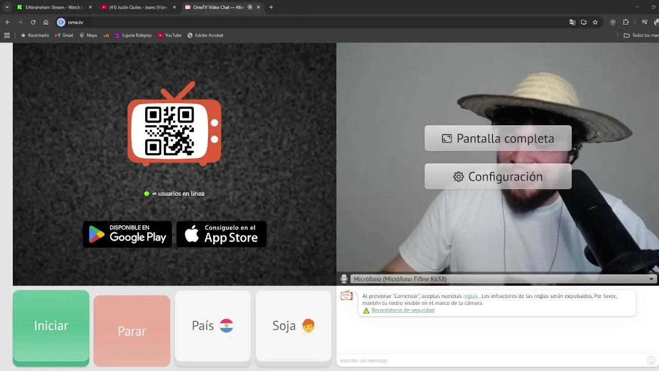Open the apps grid in bookmarks bar

(x=7, y=35)
